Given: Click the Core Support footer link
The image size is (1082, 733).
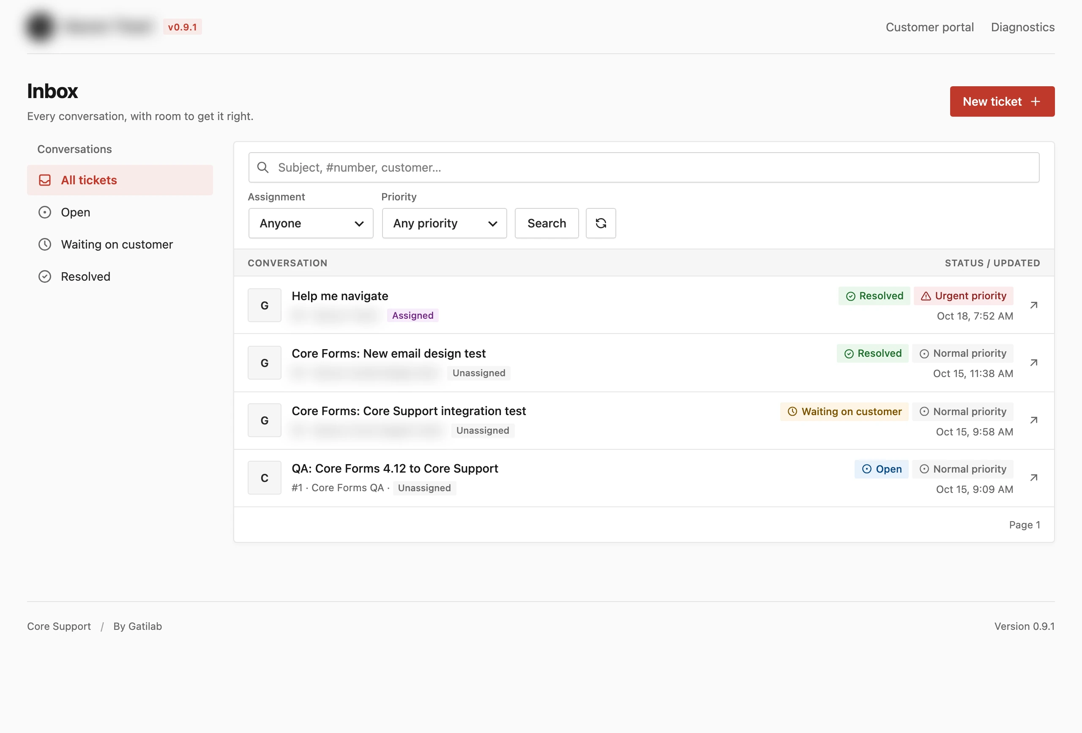Looking at the screenshot, I should point(59,626).
